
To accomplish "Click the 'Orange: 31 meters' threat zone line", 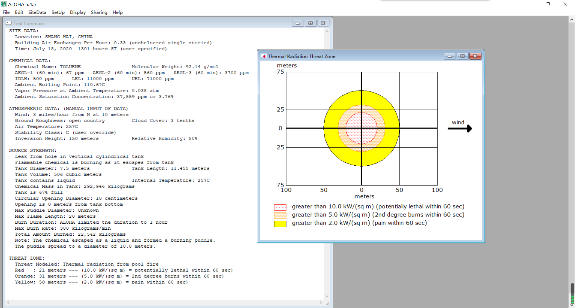I will click(x=119, y=276).
